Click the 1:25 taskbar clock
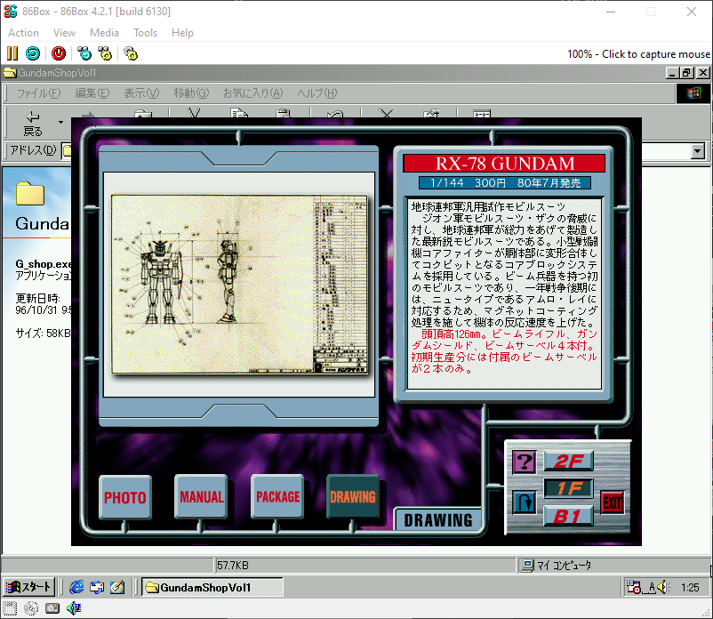 690,587
